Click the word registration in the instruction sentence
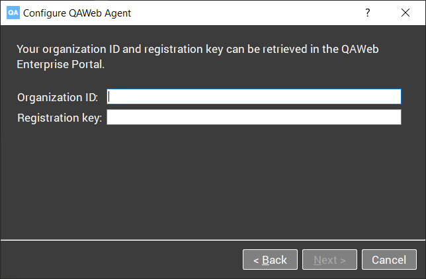The height and width of the screenshot is (279, 426). point(173,50)
